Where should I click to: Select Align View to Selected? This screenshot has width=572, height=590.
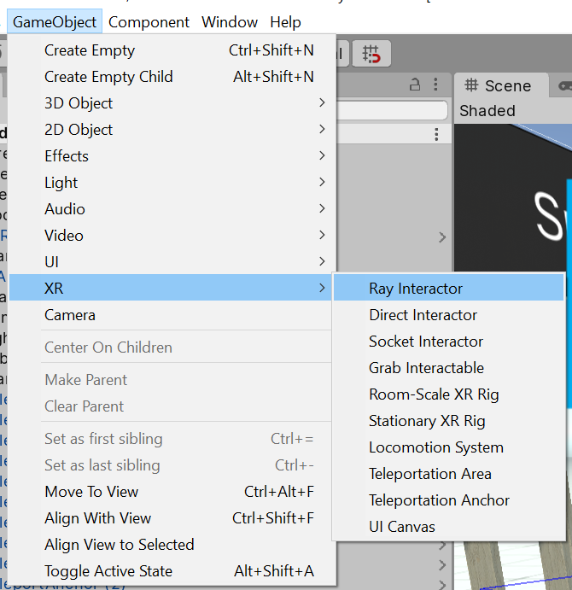[172, 545]
